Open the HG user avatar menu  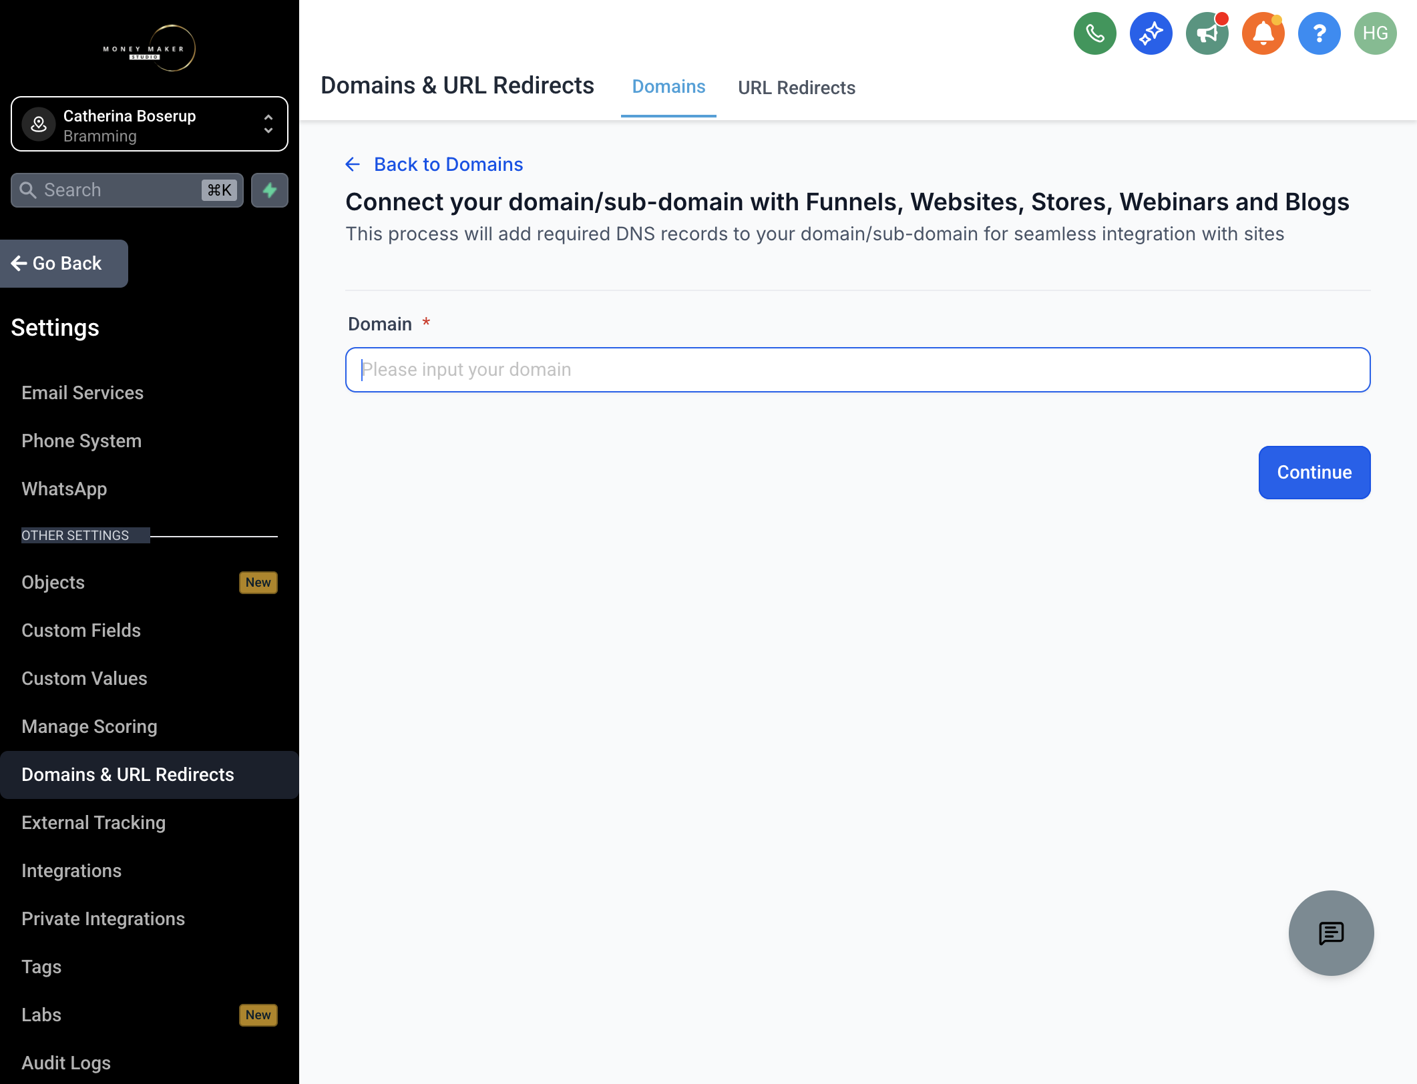click(1375, 33)
